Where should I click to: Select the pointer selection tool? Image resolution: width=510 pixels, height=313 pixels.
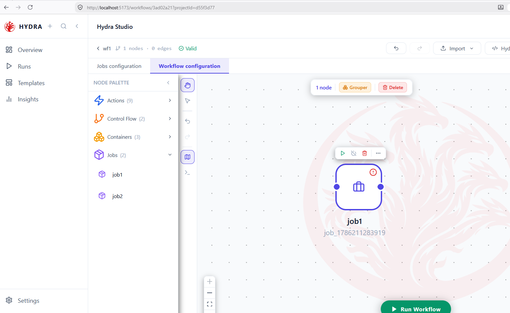point(188,101)
